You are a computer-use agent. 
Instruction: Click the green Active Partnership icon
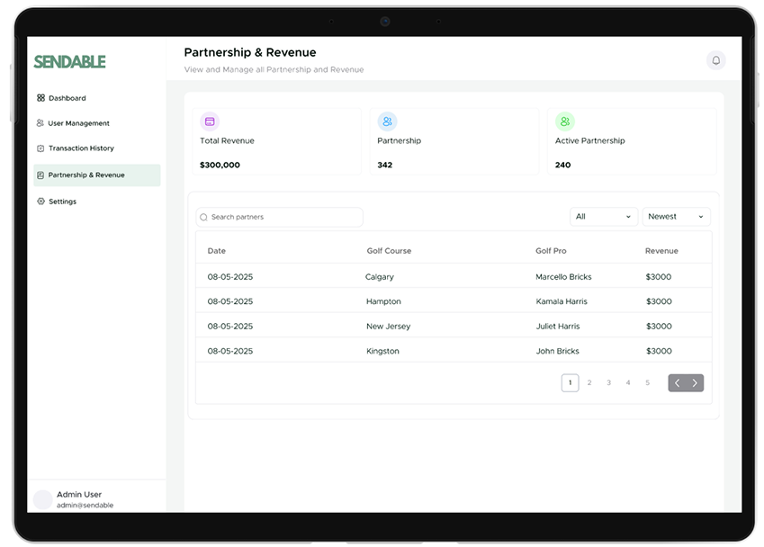(565, 121)
